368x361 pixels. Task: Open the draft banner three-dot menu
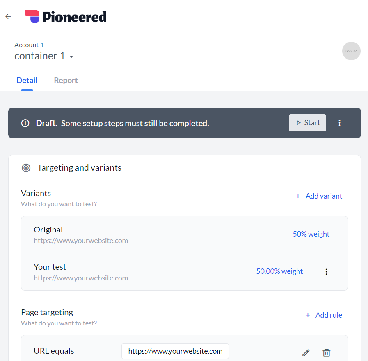pyautogui.click(x=339, y=123)
